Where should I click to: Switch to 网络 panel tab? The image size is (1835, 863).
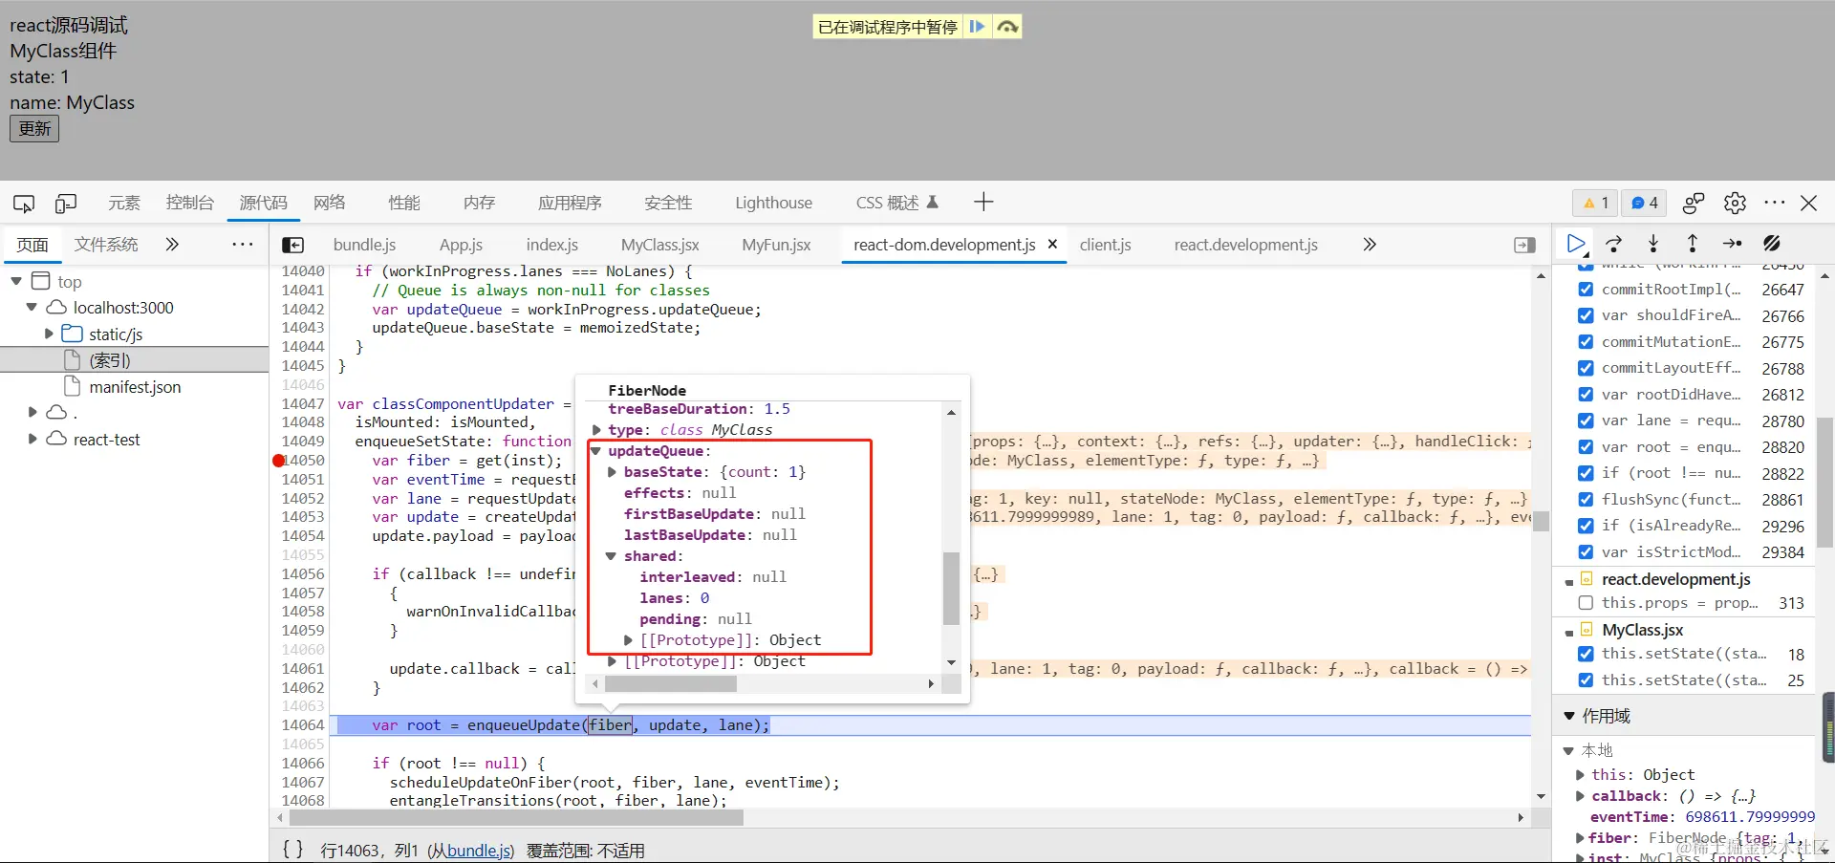tap(330, 203)
